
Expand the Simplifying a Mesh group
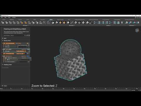click(3, 65)
